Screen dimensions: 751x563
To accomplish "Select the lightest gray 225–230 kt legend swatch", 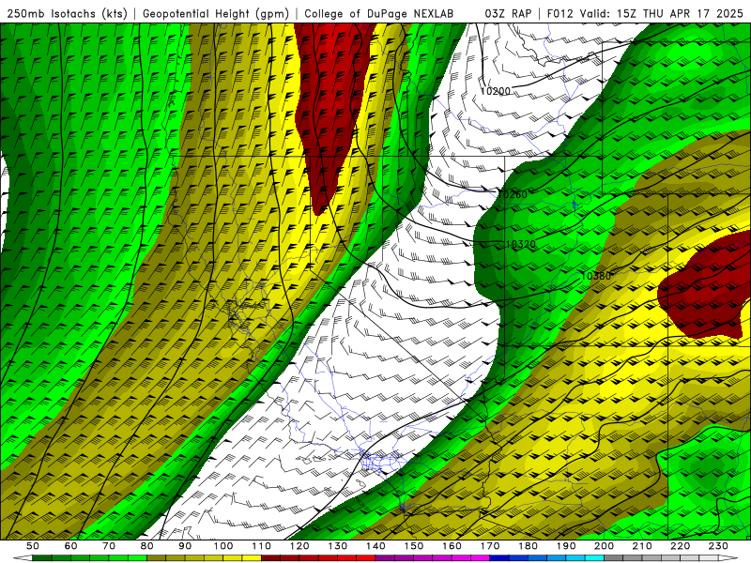I will point(709,557).
